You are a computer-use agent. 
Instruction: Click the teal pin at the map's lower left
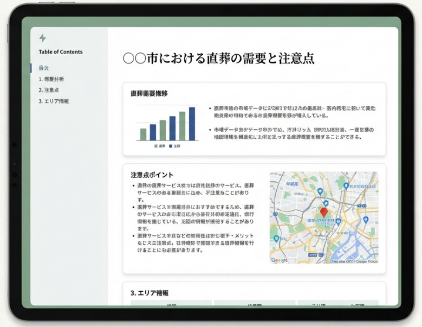click(277, 238)
